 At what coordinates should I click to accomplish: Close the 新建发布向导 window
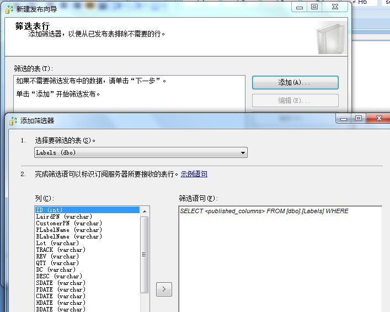pos(335,7)
